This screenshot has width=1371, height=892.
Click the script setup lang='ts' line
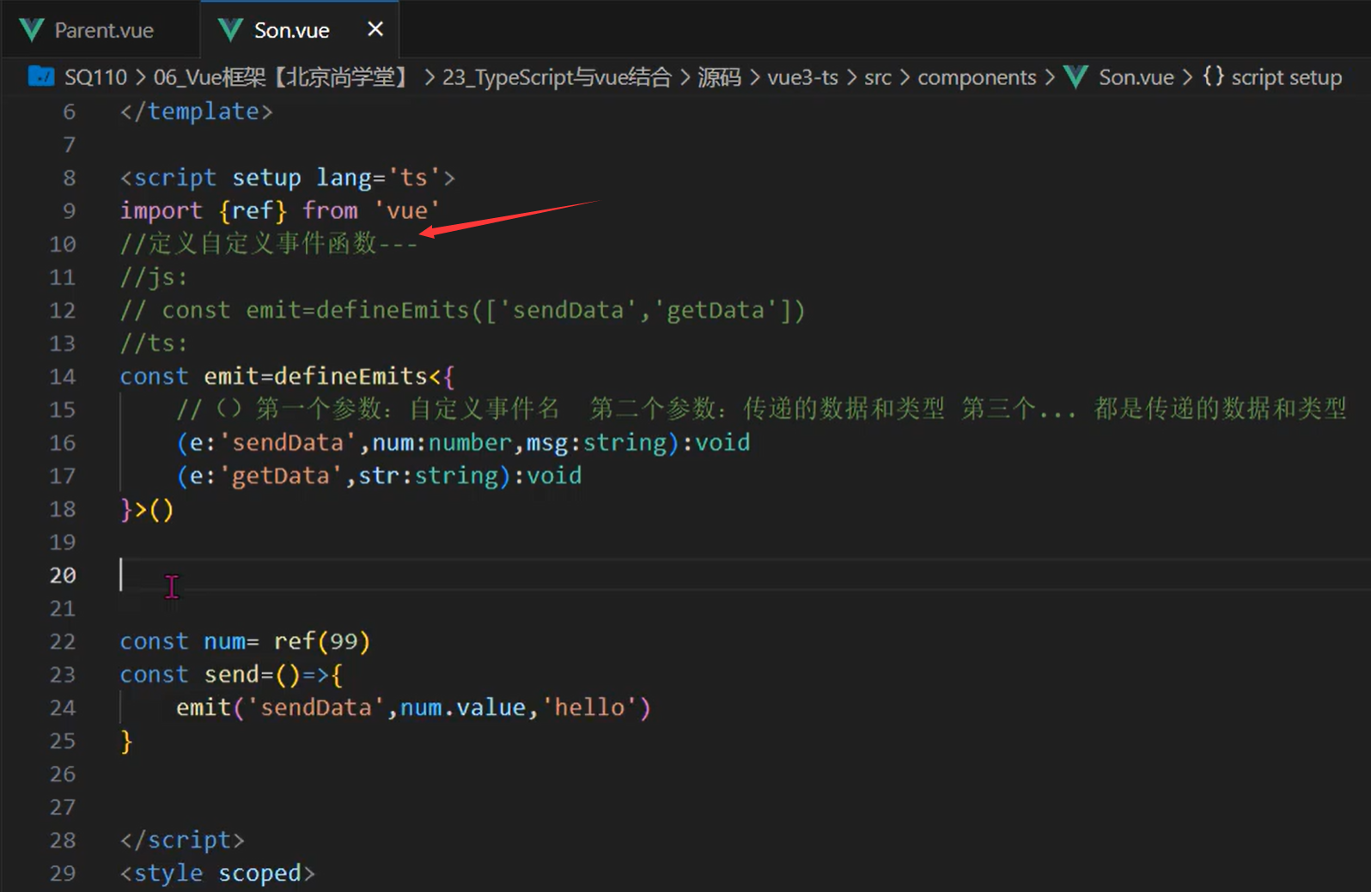(287, 178)
